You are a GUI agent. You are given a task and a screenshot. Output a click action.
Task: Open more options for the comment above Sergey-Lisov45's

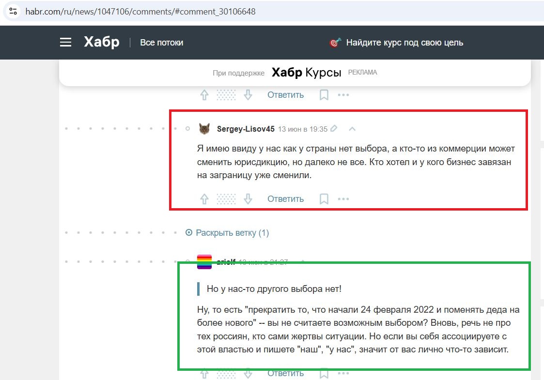click(x=343, y=95)
